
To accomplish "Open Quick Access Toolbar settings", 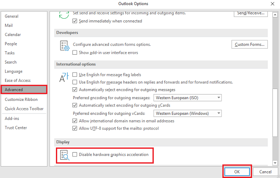I will pos(24,108).
